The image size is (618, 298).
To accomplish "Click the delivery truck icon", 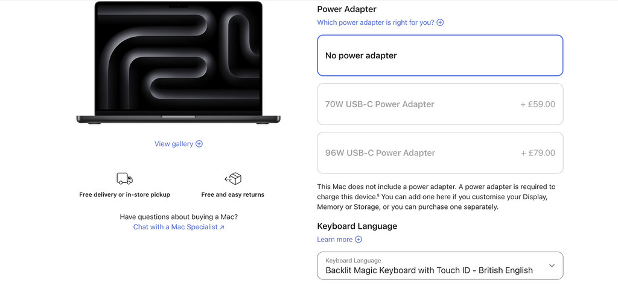I will click(x=124, y=178).
